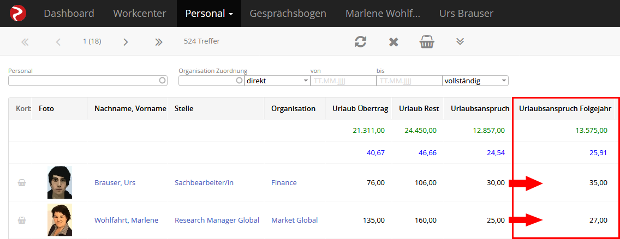Screen dimensions: 620x239
Task: Open Research Manager Global position link
Action: 217,220
